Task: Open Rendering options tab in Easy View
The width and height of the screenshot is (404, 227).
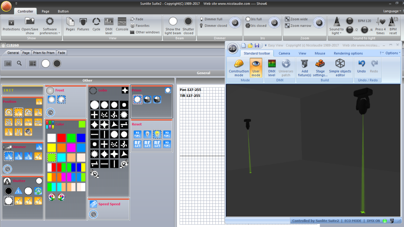Action: point(348,53)
